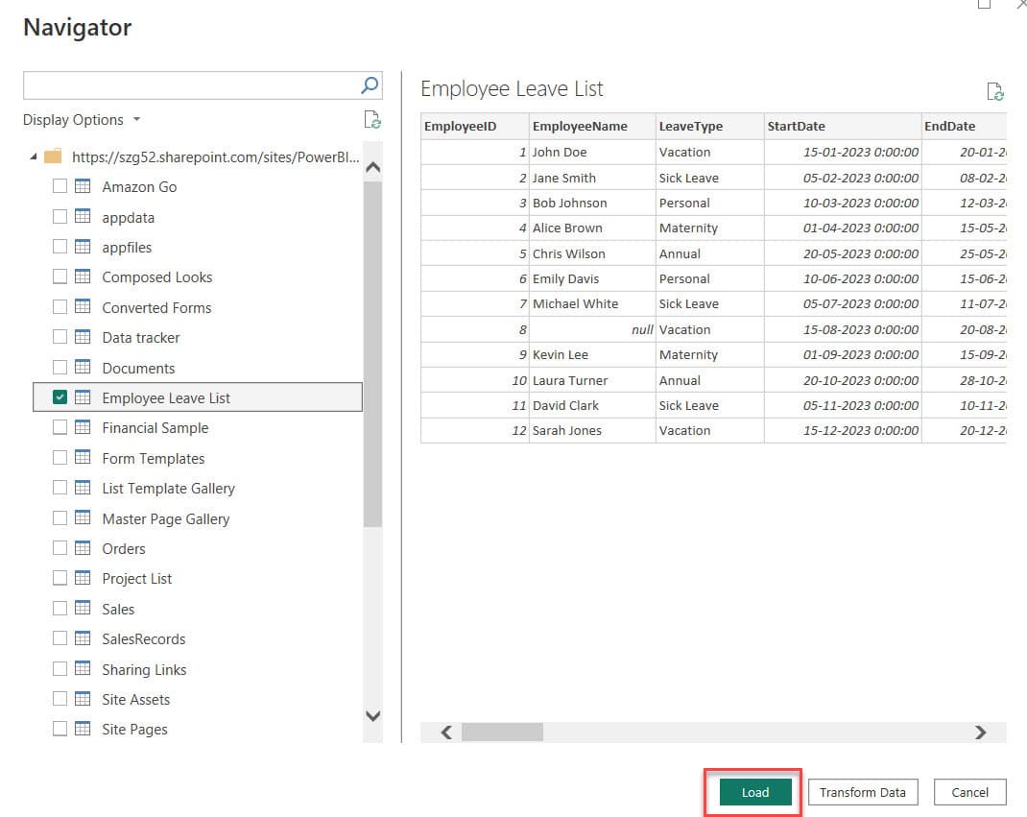
Task: Click the preview scroll left arrow
Action: point(446,732)
